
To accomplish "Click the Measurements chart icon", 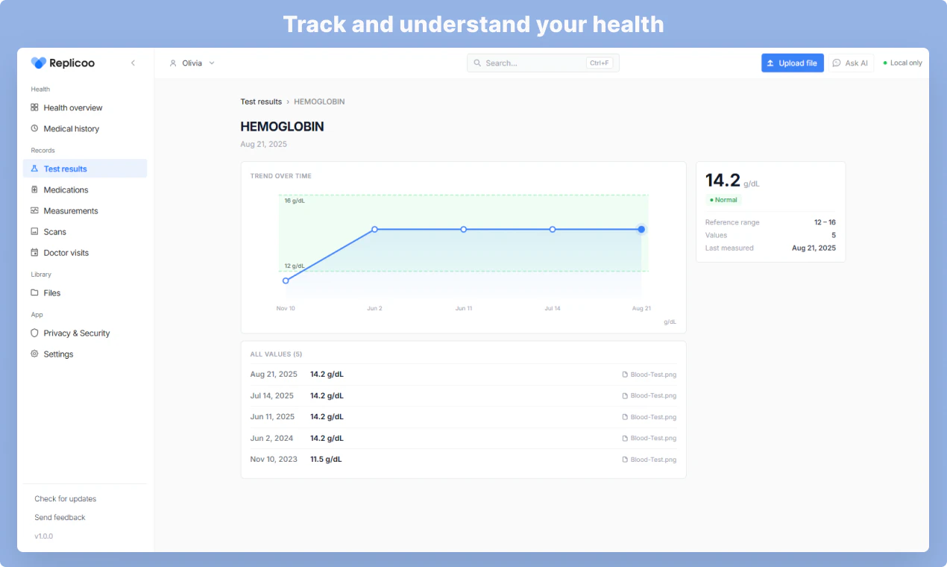I will coord(34,210).
